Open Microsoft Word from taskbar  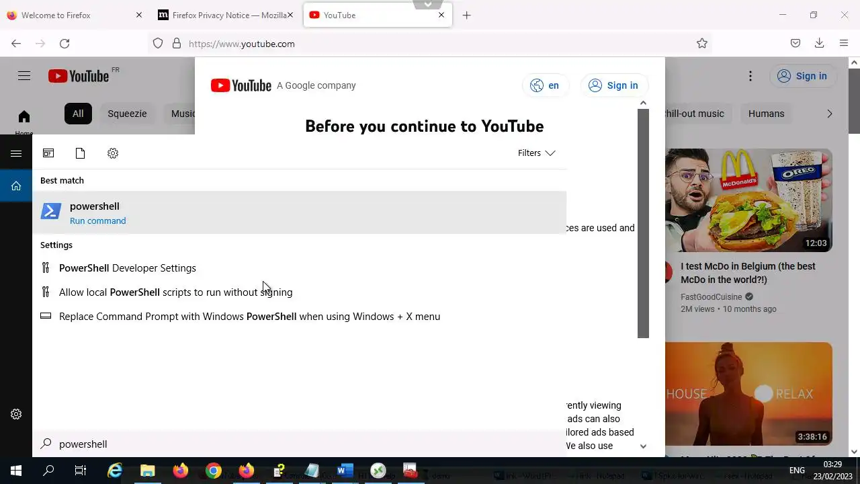pos(345,471)
